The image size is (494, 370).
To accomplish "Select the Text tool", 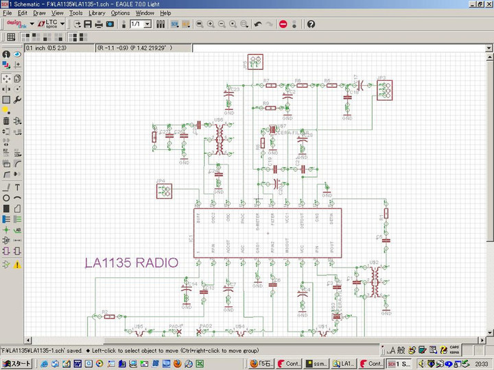I will [x=17, y=187].
